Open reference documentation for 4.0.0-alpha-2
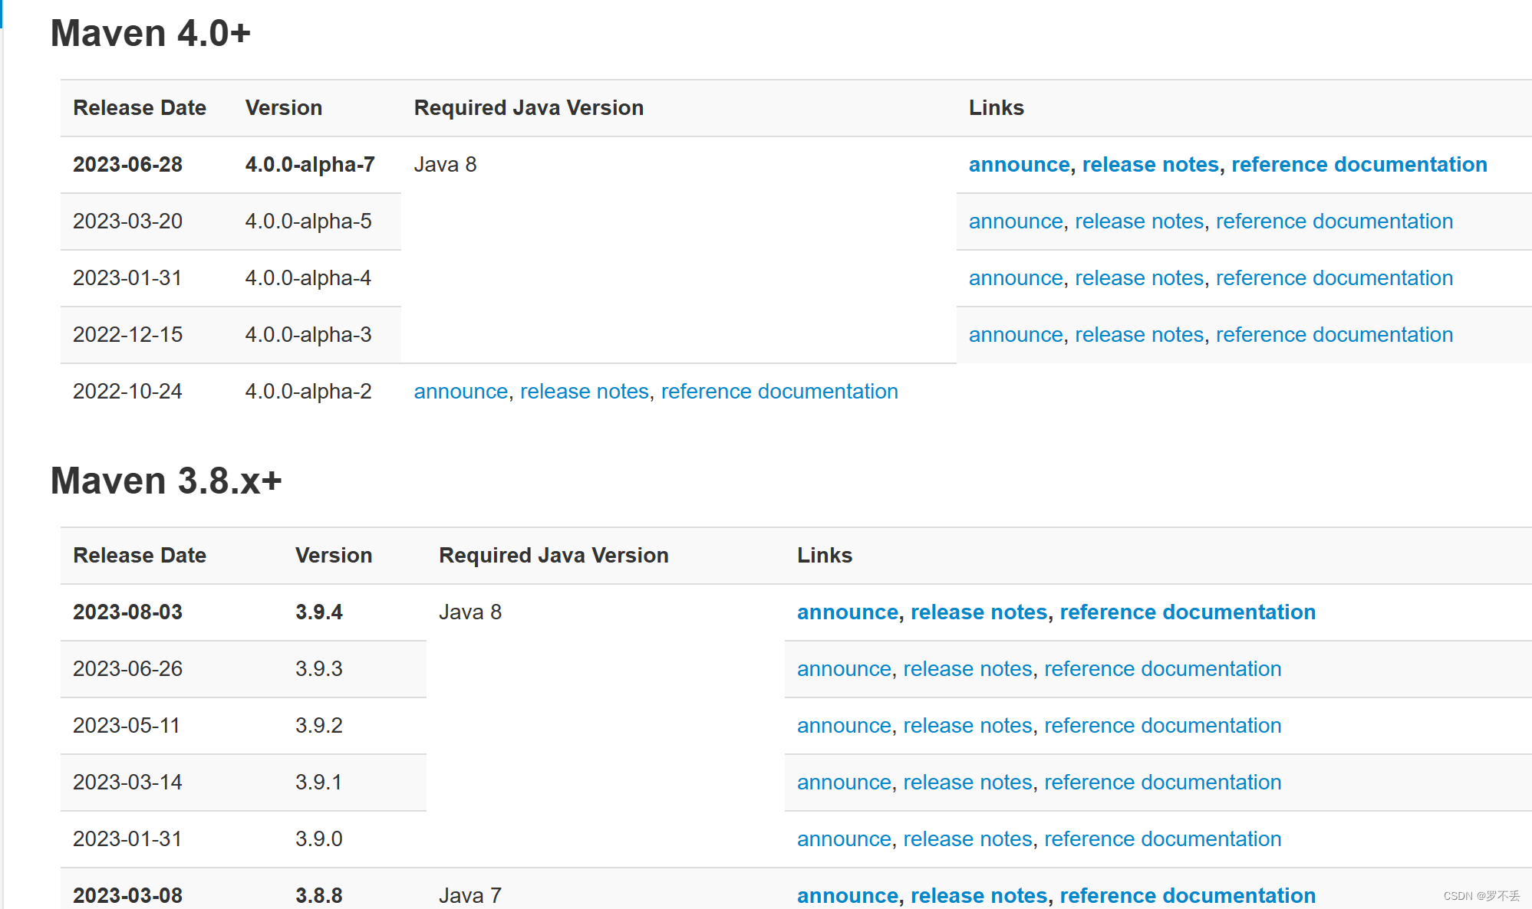Screen dimensions: 1532x909 coord(779,392)
